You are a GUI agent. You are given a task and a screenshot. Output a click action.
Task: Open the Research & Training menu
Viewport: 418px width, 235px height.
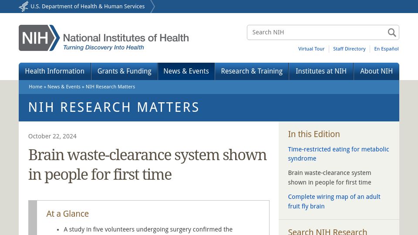click(x=252, y=71)
